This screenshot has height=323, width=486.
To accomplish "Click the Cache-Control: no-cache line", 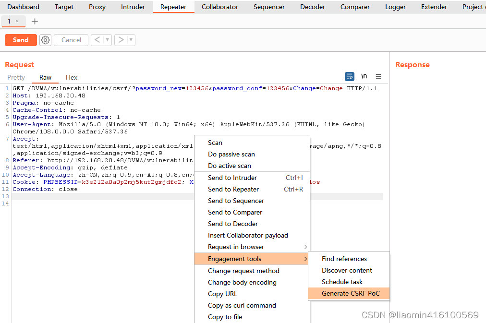I will point(56,110).
